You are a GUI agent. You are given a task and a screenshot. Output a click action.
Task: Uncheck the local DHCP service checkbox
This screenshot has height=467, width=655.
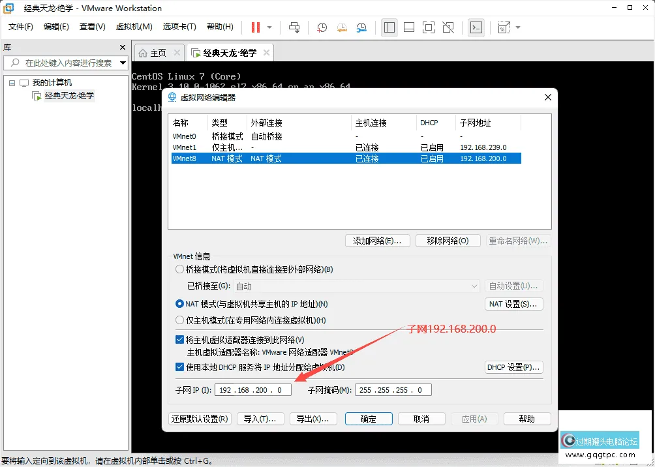(180, 367)
